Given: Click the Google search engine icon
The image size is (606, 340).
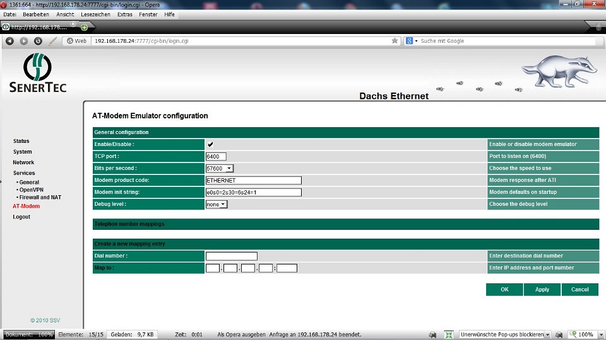Looking at the screenshot, I should [x=410, y=41].
